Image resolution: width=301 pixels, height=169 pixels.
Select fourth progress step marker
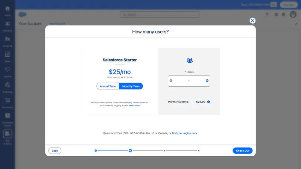click(x=199, y=151)
